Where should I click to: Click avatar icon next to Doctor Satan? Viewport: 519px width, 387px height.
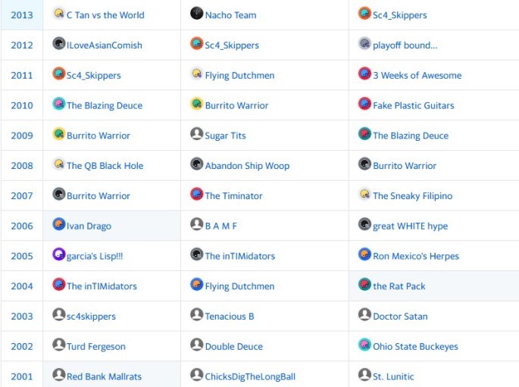coord(364,315)
